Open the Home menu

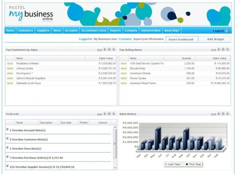(x=10, y=30)
